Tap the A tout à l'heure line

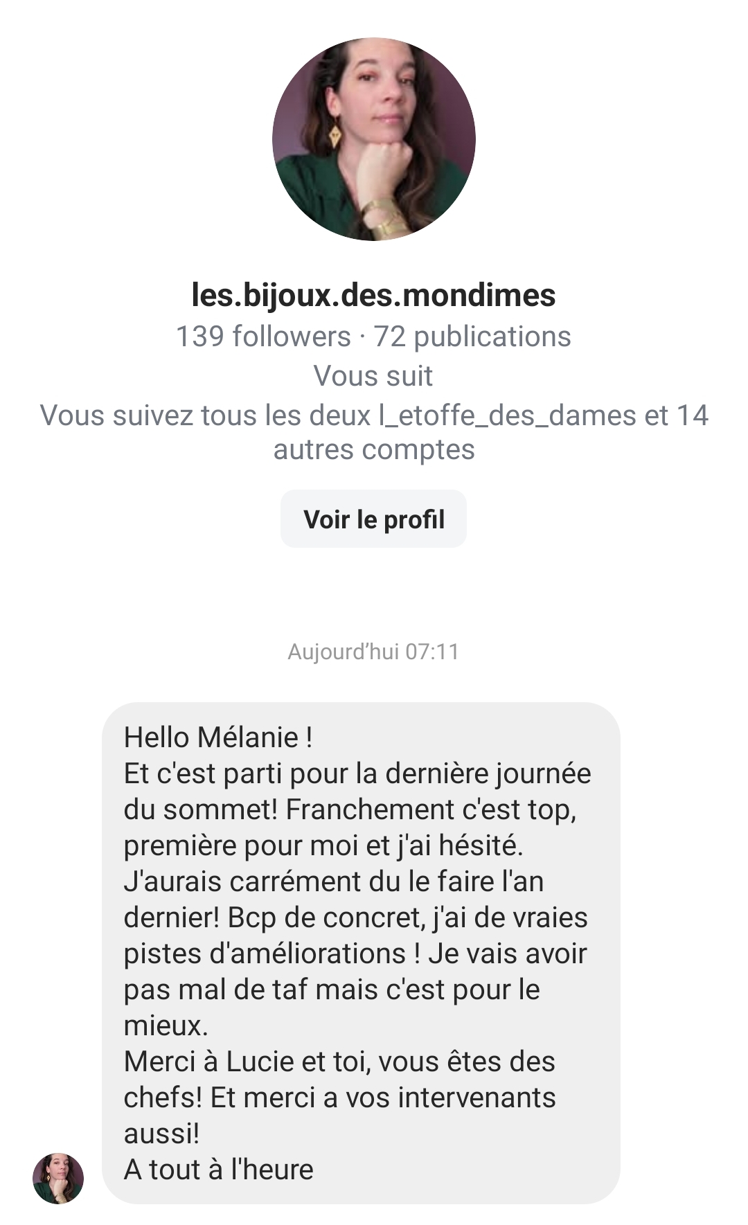point(219,1170)
